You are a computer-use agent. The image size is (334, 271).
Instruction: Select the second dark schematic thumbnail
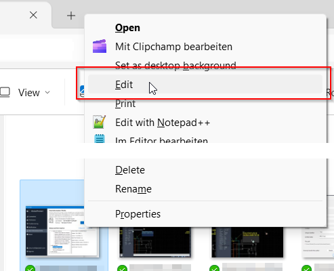pyautogui.click(x=155, y=243)
